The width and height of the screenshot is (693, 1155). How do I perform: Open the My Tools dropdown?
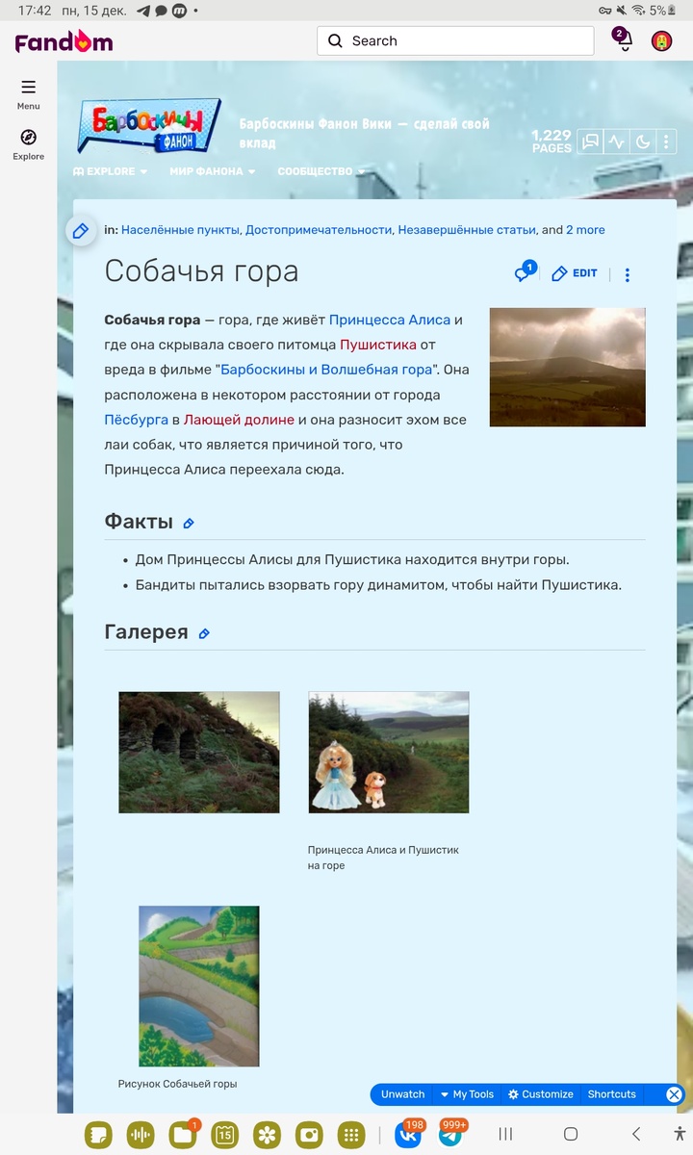(x=467, y=1094)
